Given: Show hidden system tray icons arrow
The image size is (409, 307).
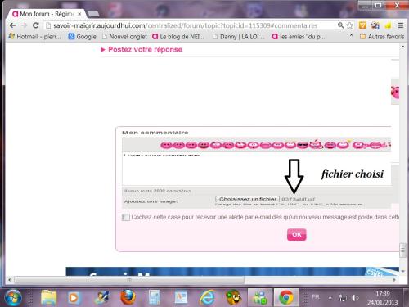Looking at the screenshot, I should pyautogui.click(x=330, y=298).
